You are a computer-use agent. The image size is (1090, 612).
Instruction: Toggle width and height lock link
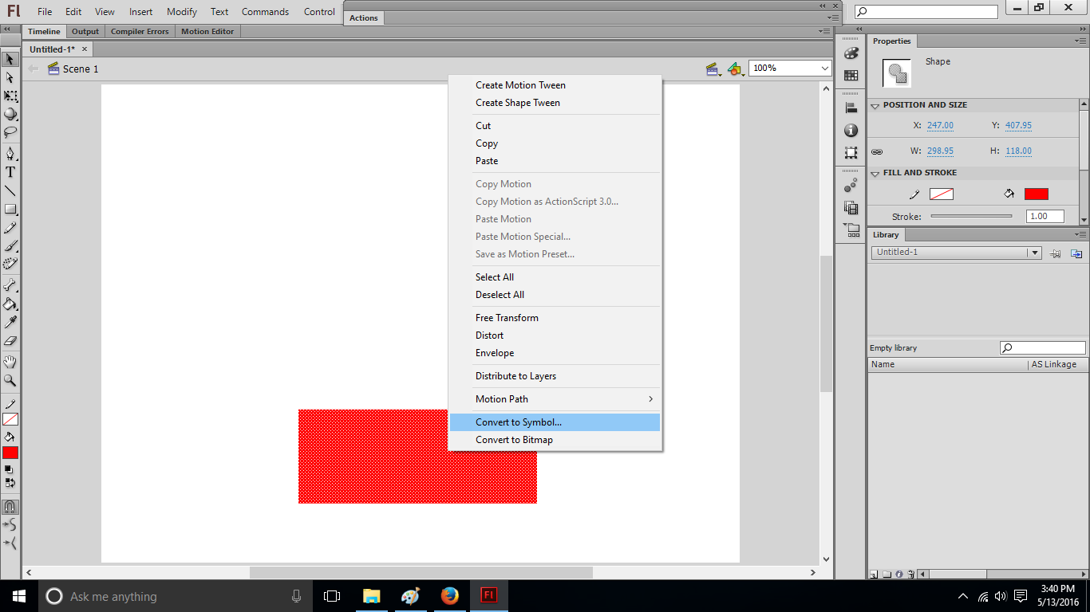point(877,151)
